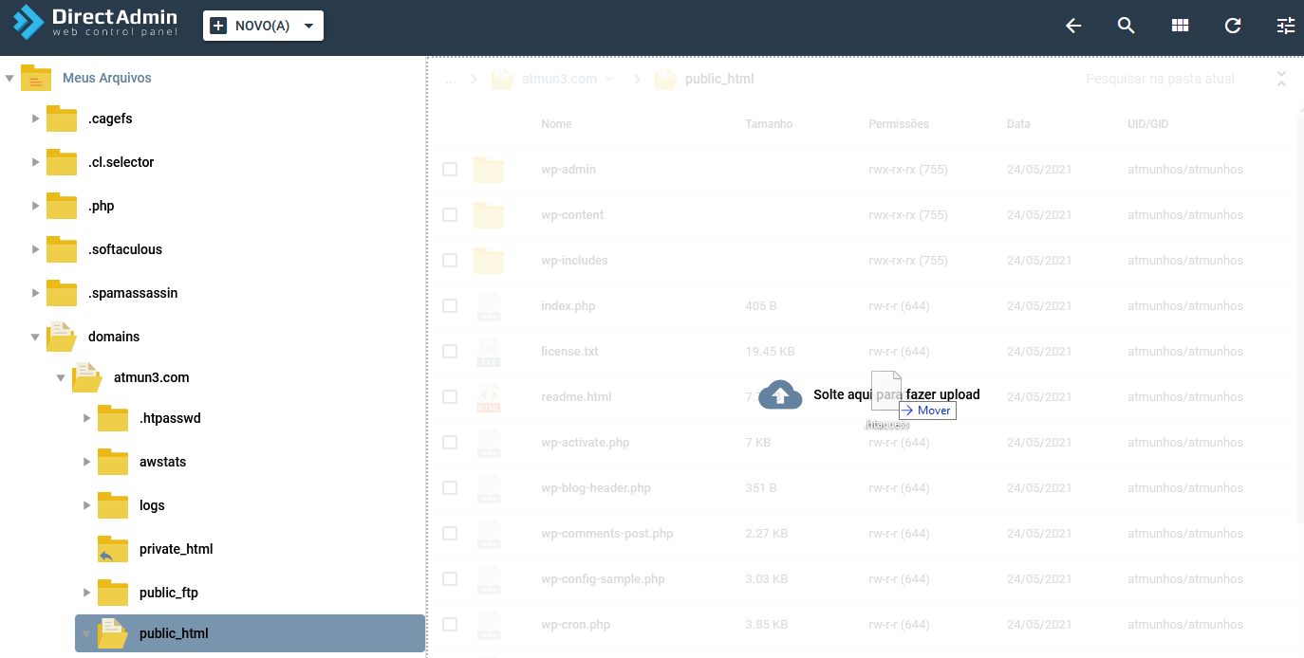This screenshot has height=658, width=1304.
Task: Tick the wp-blog-header.php checkbox
Action: [x=450, y=487]
